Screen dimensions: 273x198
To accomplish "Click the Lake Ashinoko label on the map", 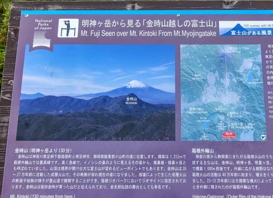I will [203, 120].
